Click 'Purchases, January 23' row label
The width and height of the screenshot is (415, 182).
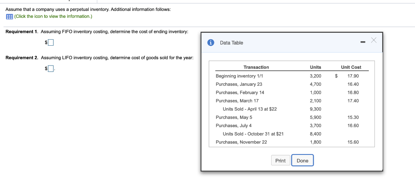(239, 84)
